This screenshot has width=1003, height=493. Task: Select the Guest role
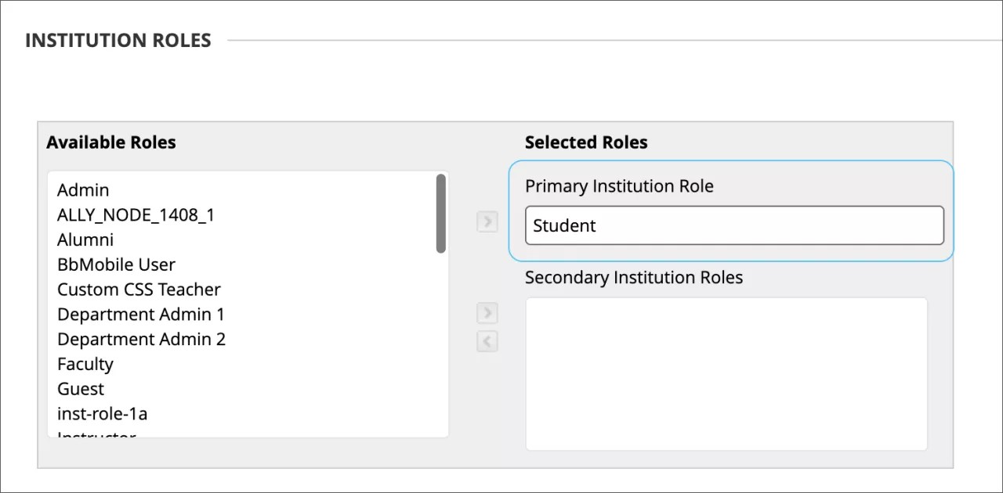(x=80, y=389)
